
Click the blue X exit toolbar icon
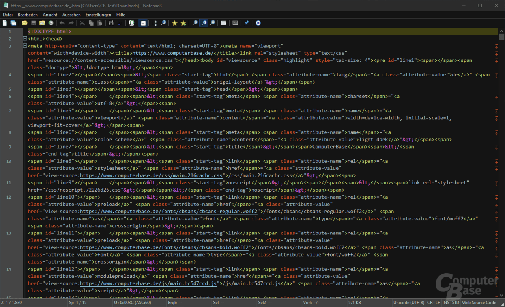[258, 23]
